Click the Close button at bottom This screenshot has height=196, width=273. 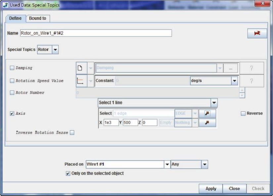(234, 188)
